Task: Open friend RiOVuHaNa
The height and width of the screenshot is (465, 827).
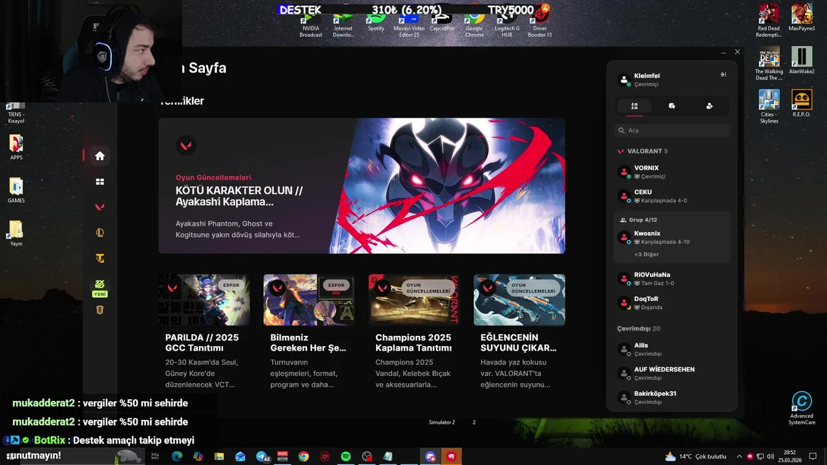Action: (x=672, y=278)
